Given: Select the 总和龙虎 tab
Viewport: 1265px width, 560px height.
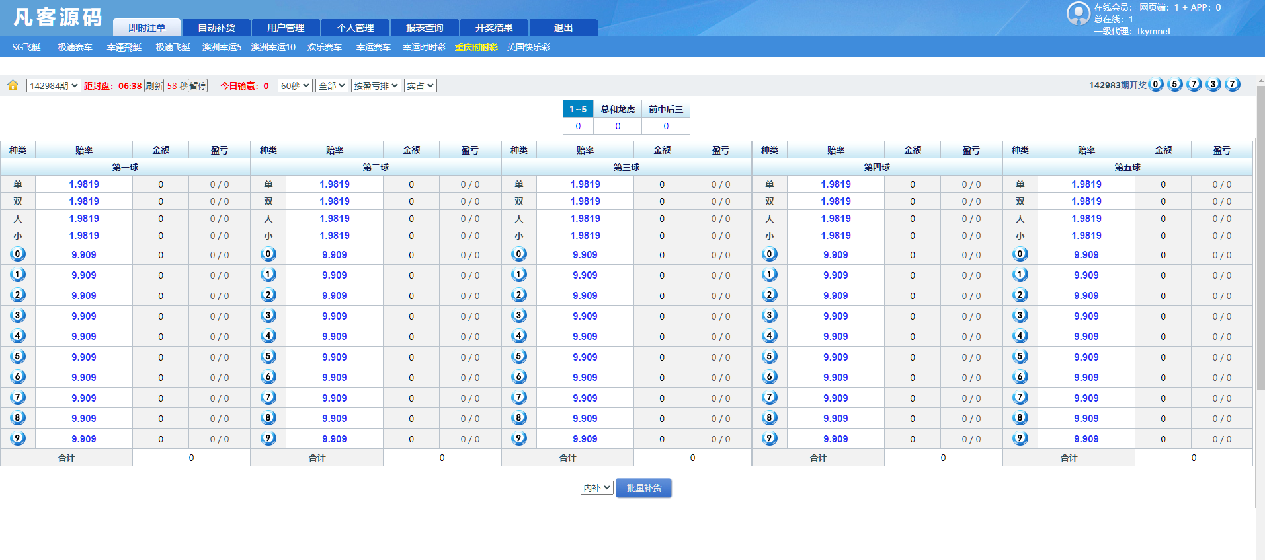Looking at the screenshot, I should [618, 109].
